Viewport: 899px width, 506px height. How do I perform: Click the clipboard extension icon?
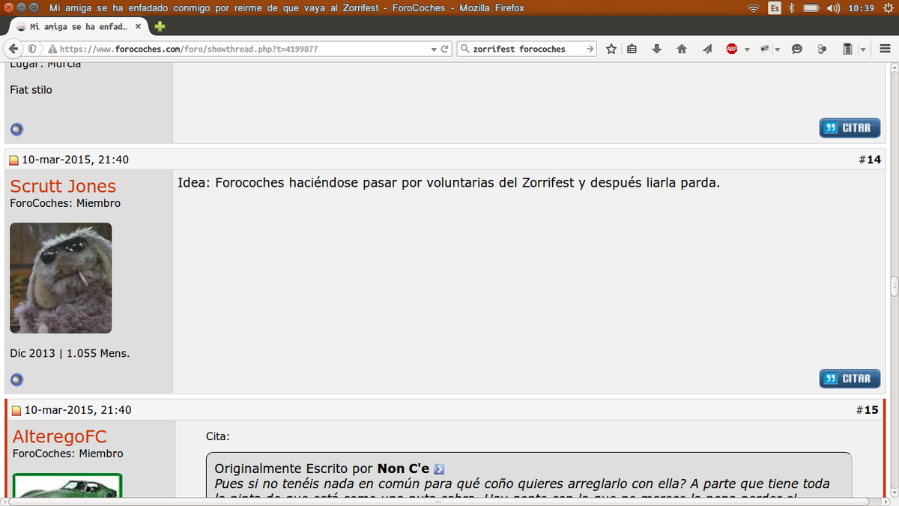(x=847, y=49)
